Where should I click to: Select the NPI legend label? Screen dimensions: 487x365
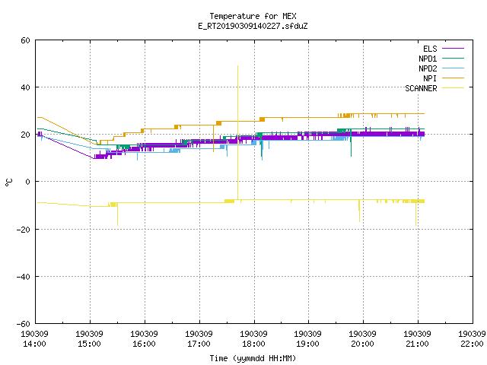click(430, 78)
